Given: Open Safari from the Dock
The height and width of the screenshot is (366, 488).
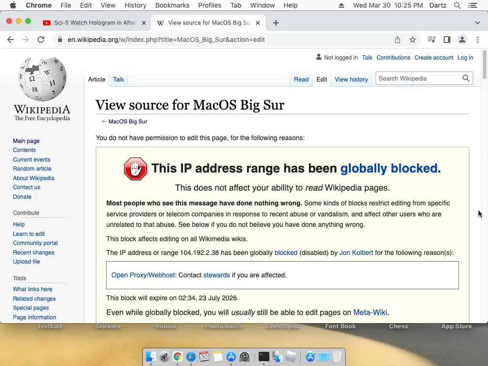Looking at the screenshot, I should point(191,356).
